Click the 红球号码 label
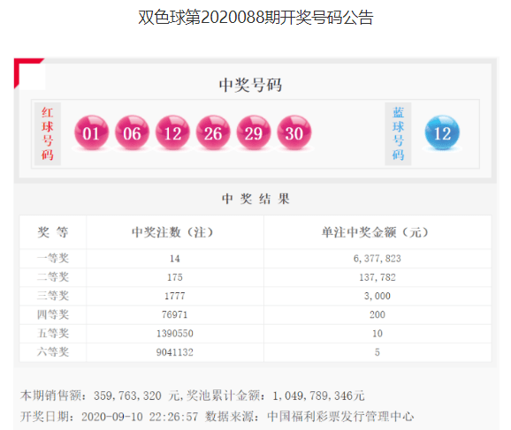The height and width of the screenshot is (430, 511). 47,134
